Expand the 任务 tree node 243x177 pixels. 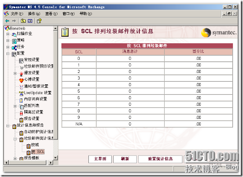[x=8, y=47]
